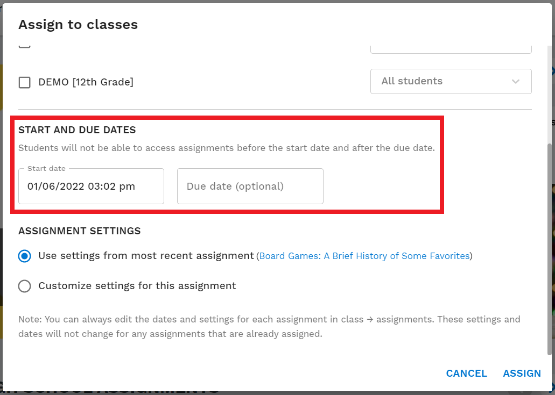Click the ASSIGNMENT SETTINGS heading
The image size is (555, 395).
click(80, 231)
